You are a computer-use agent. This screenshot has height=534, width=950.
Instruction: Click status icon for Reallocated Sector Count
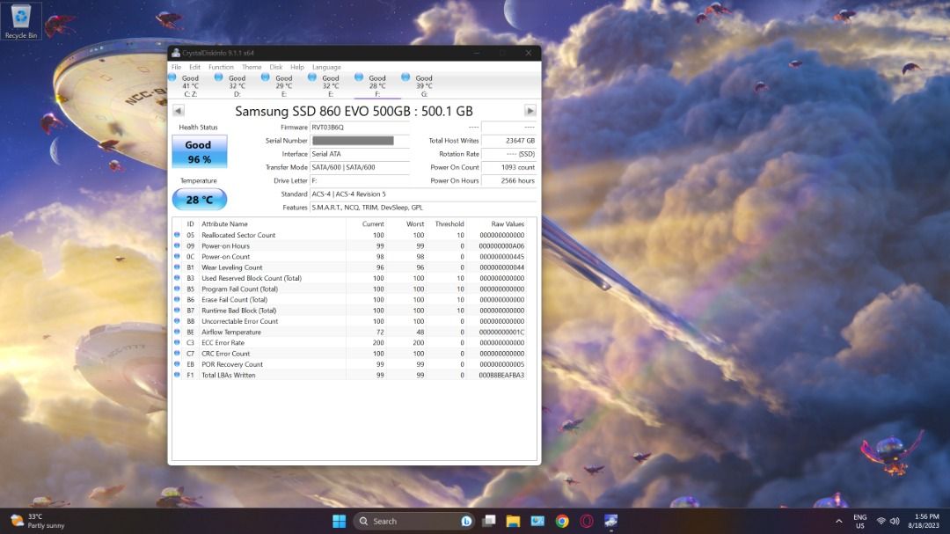point(177,235)
